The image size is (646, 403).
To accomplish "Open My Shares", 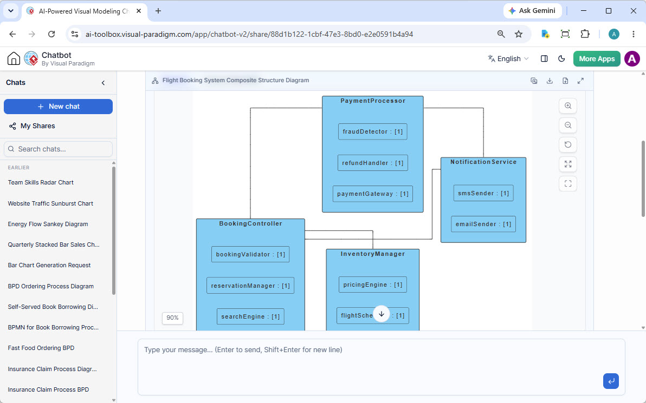I will (32, 126).
